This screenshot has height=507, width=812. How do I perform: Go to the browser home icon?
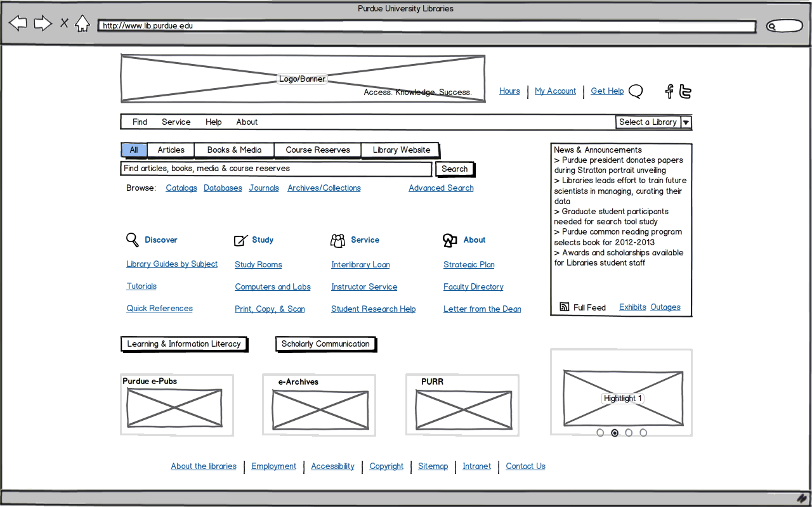pos(82,23)
